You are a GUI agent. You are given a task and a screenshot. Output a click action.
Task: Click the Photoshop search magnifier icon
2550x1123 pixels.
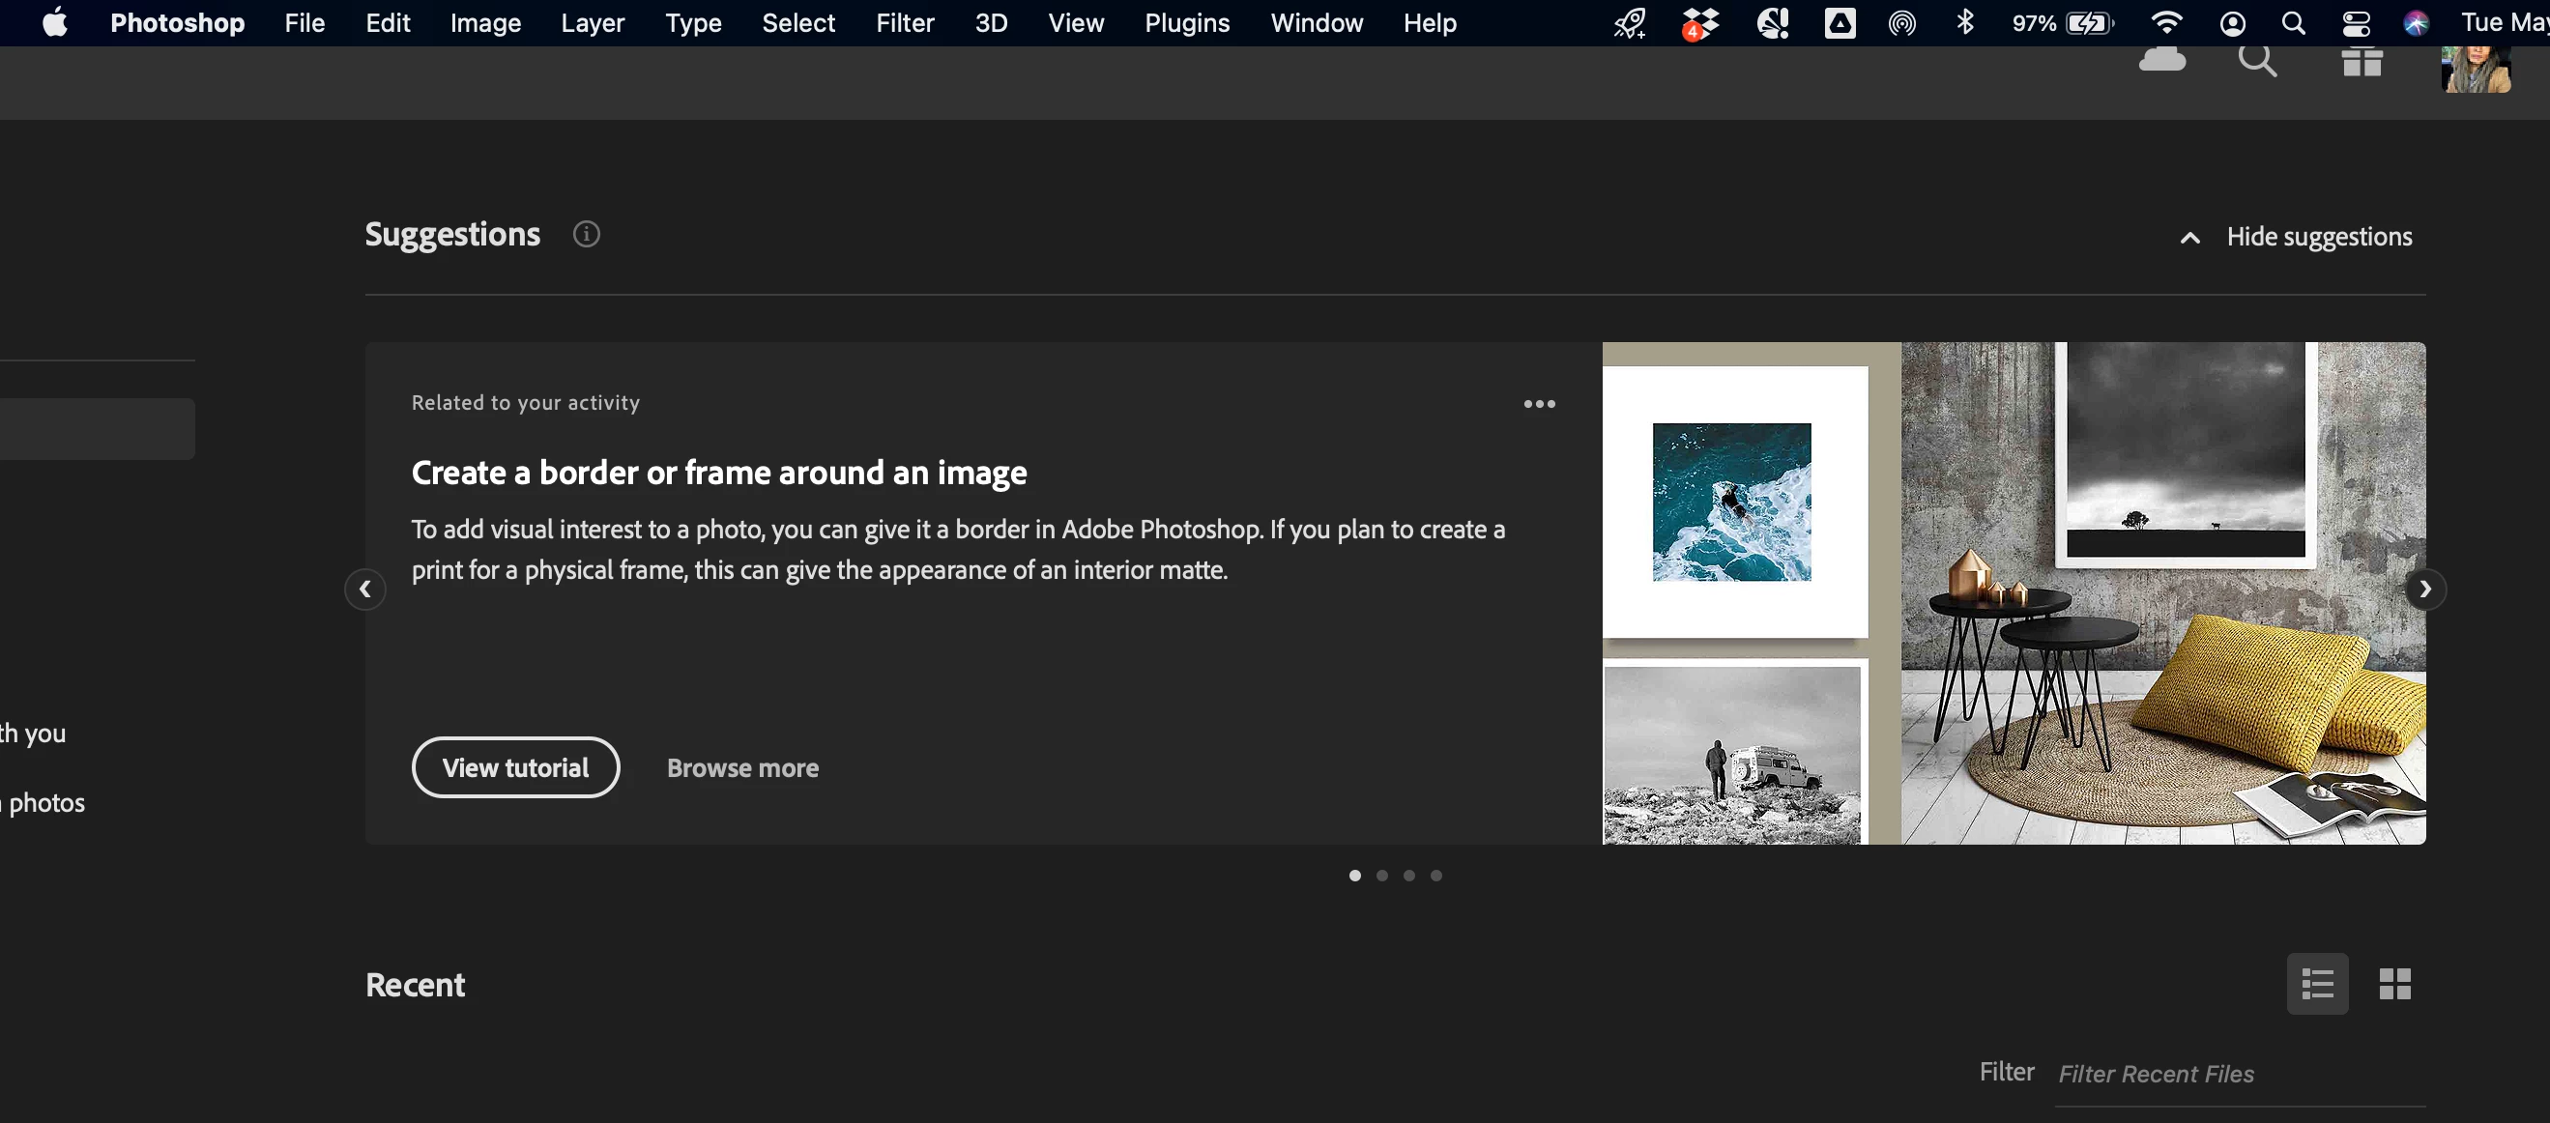click(2257, 61)
